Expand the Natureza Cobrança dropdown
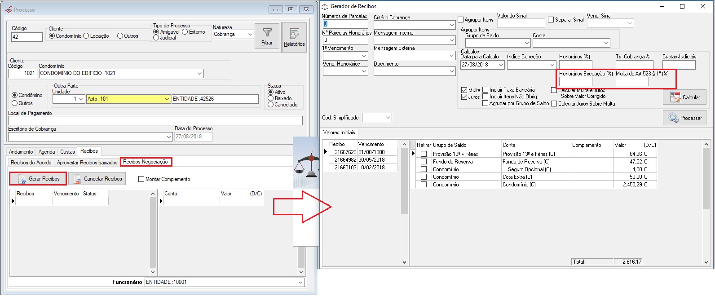The image size is (715, 296). [x=250, y=35]
